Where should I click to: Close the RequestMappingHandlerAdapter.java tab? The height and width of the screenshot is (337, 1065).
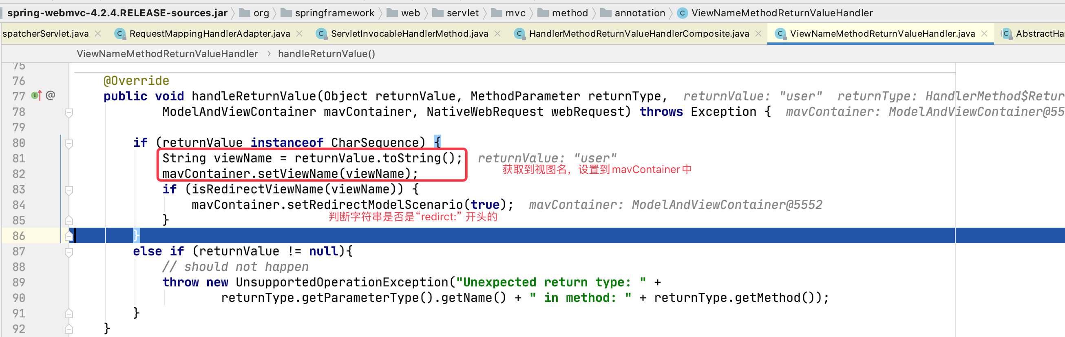coord(299,33)
